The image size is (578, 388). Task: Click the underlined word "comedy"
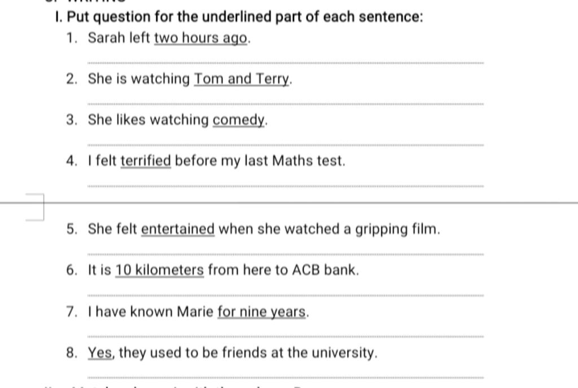pyautogui.click(x=238, y=120)
